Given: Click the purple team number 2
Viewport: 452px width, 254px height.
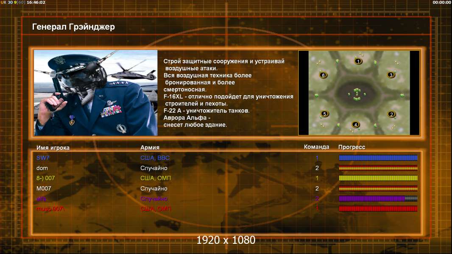Looking at the screenshot, I should 317,199.
